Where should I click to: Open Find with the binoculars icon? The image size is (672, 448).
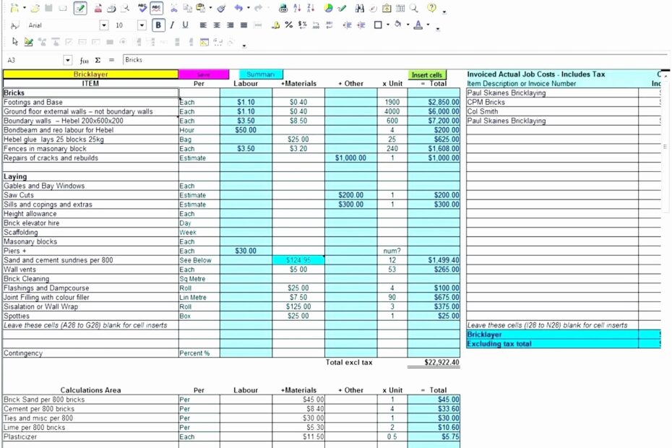pos(358,8)
